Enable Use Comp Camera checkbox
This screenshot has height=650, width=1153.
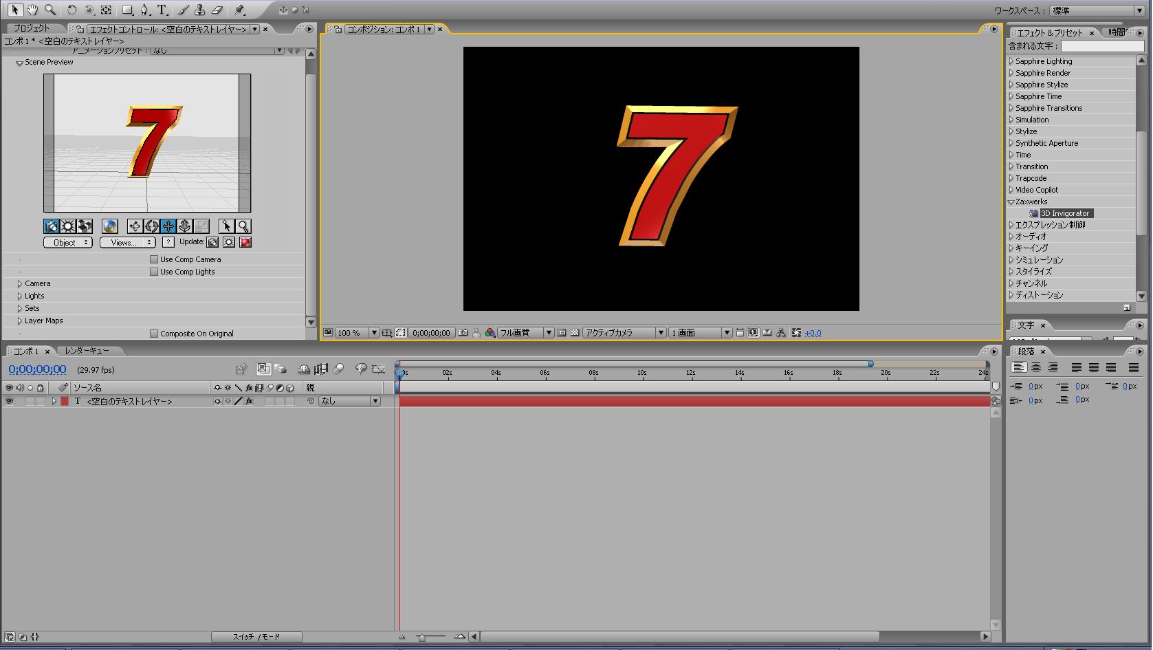pyautogui.click(x=154, y=259)
